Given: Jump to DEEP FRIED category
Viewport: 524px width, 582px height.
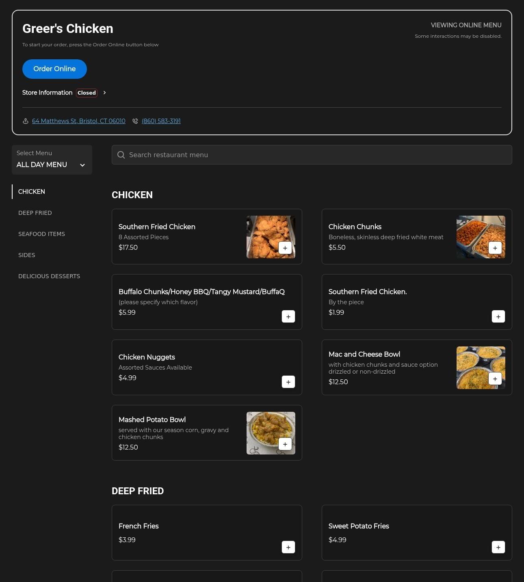Looking at the screenshot, I should coord(35,213).
